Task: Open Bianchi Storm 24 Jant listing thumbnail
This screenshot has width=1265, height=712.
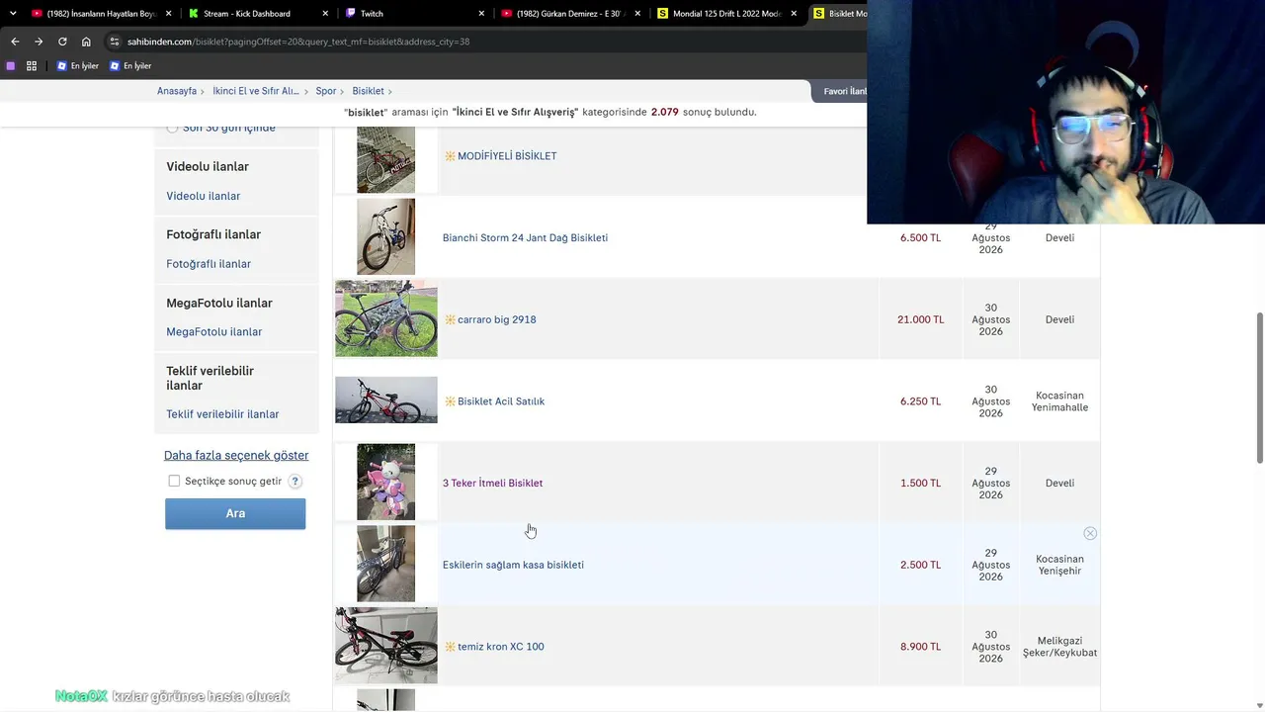Action: pos(386,236)
